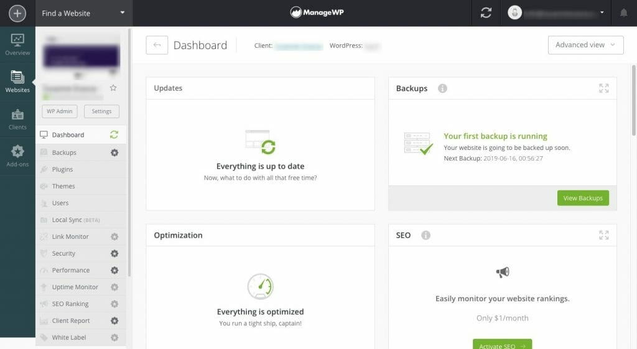Click the website thumbnail preview
This screenshot has width=637, height=349.
tap(81, 56)
